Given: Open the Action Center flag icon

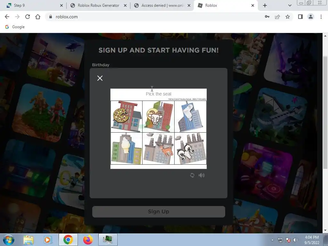Looking at the screenshot, I should pyautogui.click(x=288, y=240).
